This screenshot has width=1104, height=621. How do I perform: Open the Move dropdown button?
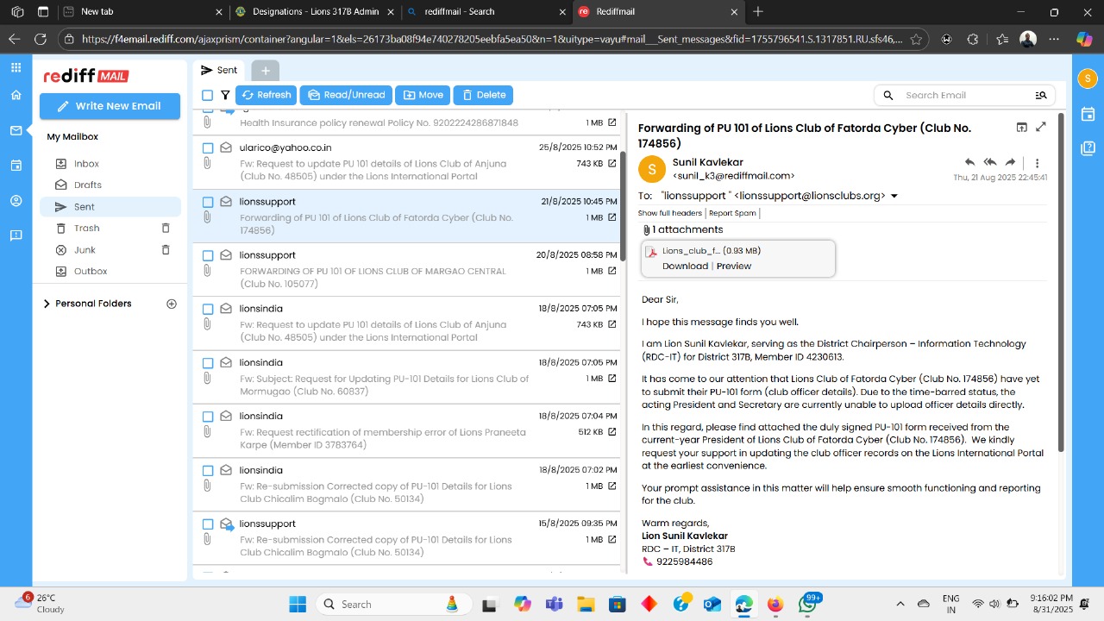point(423,95)
